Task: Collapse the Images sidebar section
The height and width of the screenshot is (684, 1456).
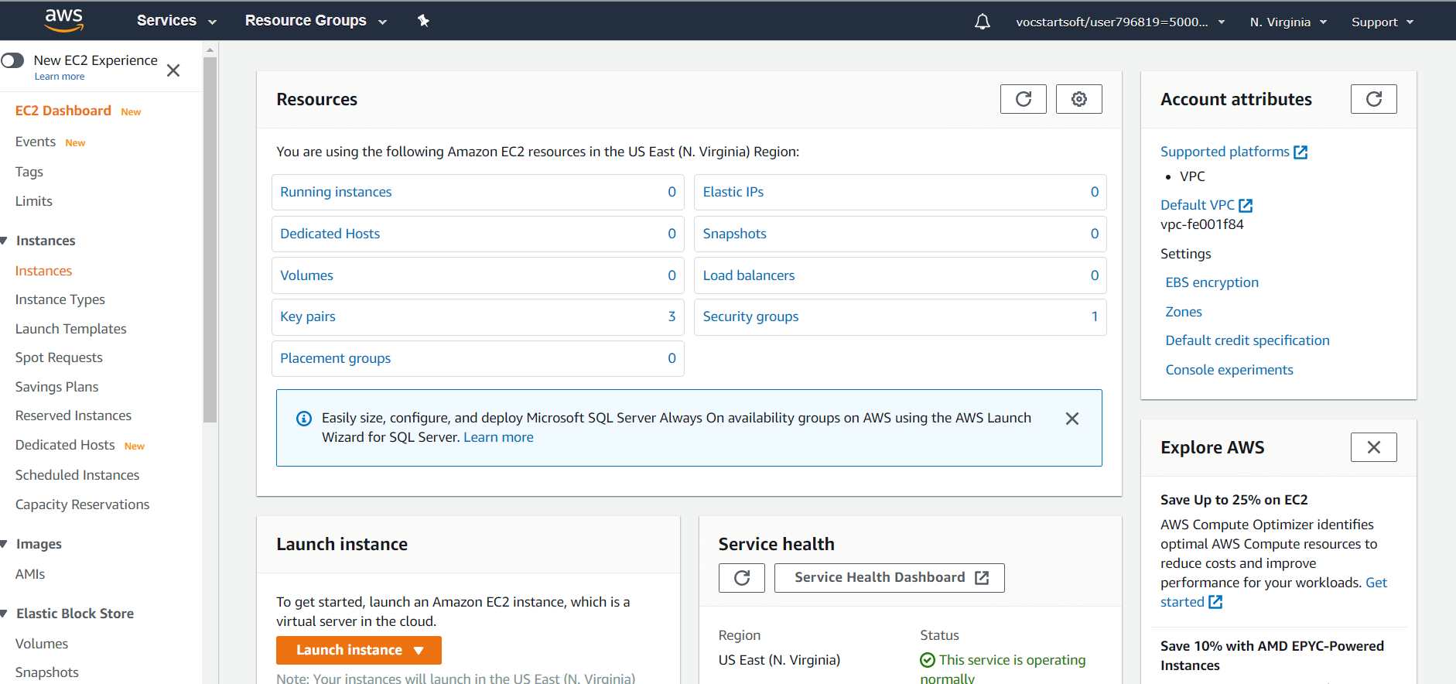Action: pyautogui.click(x=4, y=544)
